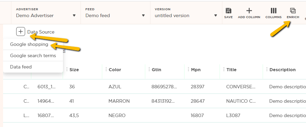Click the drag handle on Title column

[224, 69]
